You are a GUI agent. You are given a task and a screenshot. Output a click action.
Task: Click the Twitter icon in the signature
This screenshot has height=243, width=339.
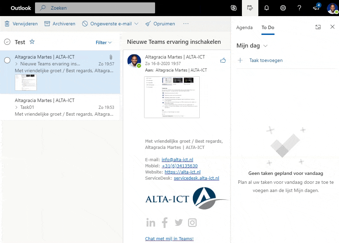[x=178, y=222]
